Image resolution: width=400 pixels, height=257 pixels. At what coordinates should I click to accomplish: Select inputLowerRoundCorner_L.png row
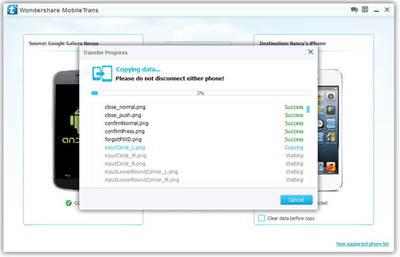pos(201,172)
